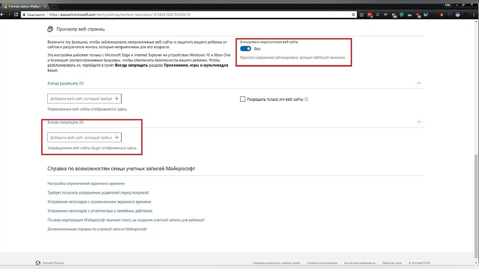This screenshot has height=269, width=479.
Task: Open Конфиденциальность и файлы cookie footer link
Action: (276, 263)
